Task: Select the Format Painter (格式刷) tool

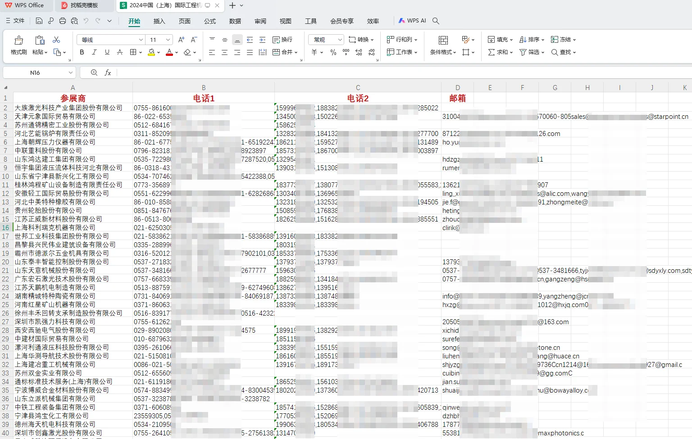Action: point(19,45)
